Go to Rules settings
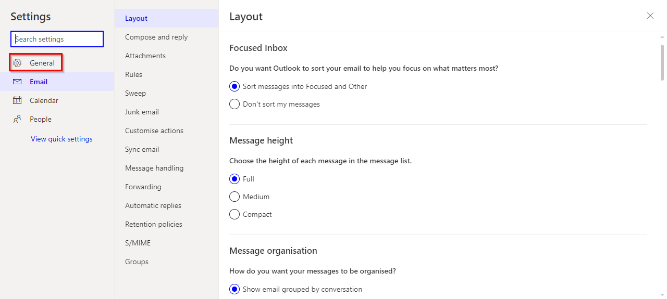This screenshot has width=667, height=299. 133,74
